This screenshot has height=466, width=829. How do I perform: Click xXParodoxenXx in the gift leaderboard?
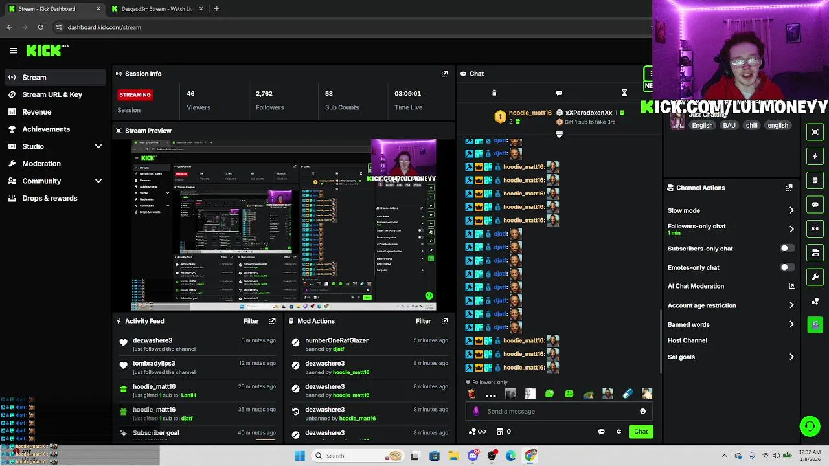pyautogui.click(x=588, y=113)
